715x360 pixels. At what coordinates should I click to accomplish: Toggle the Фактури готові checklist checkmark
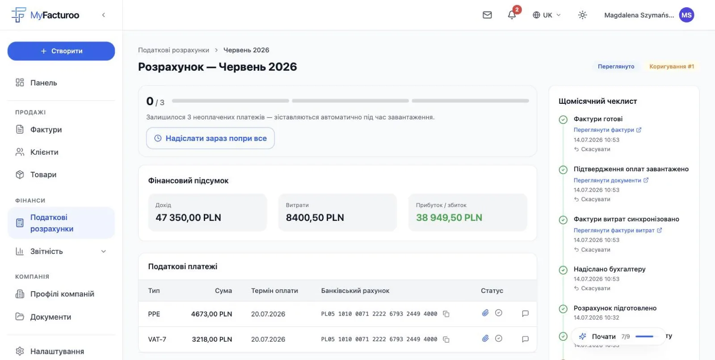pyautogui.click(x=563, y=119)
